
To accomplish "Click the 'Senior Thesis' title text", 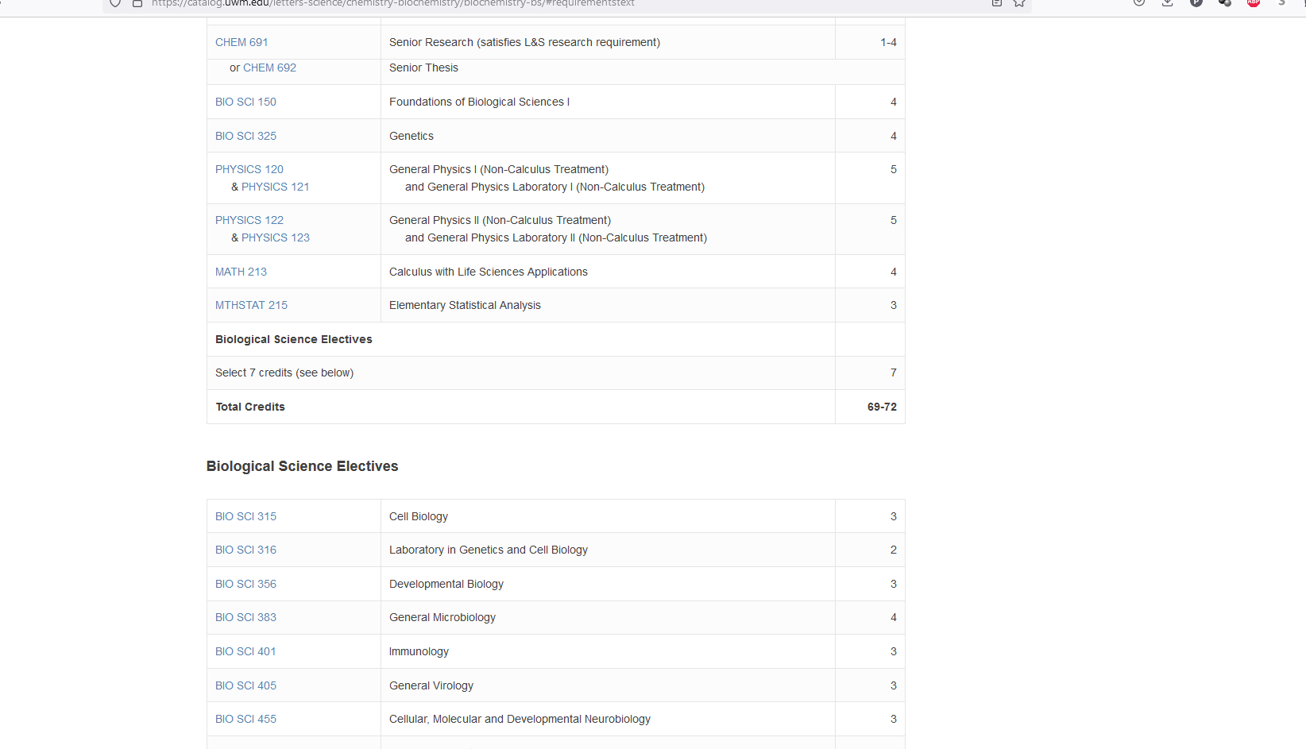I will 423,68.
